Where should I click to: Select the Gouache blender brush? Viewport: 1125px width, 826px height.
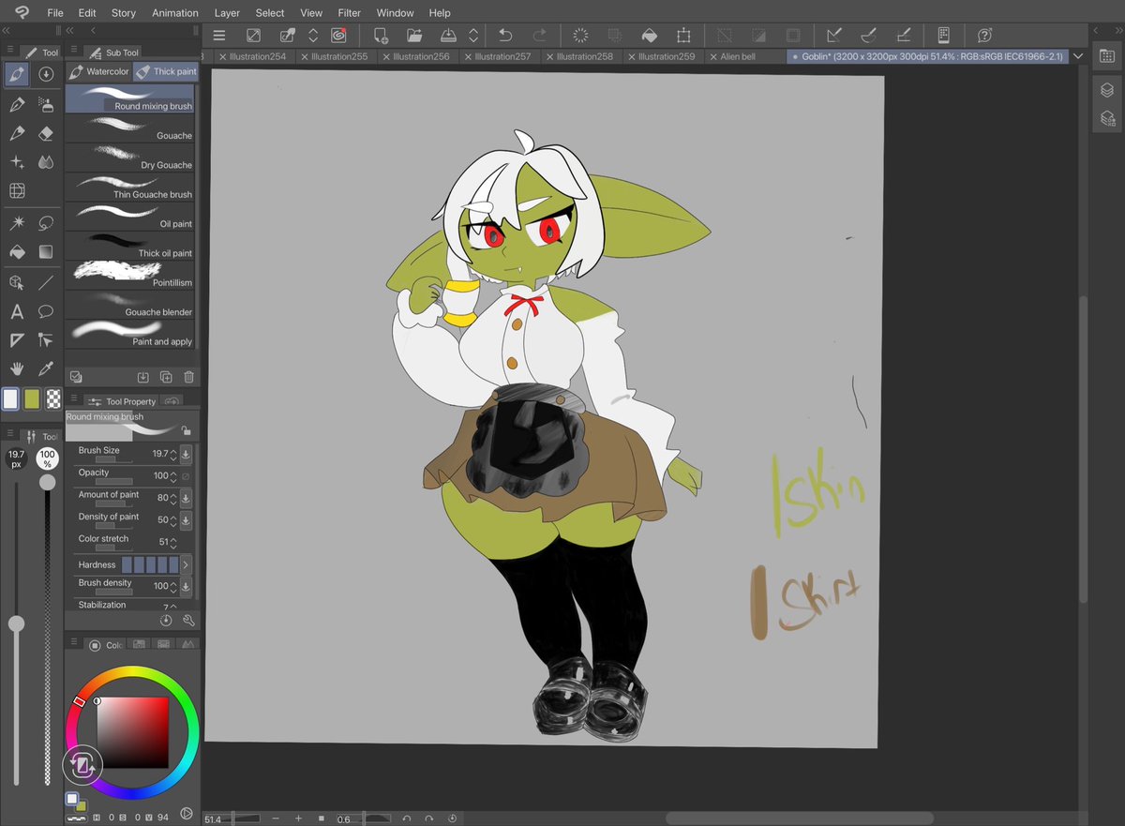129,305
